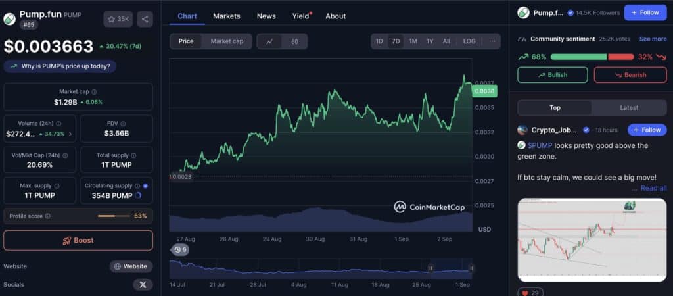Click the left range slider handle in navigator

[430, 268]
